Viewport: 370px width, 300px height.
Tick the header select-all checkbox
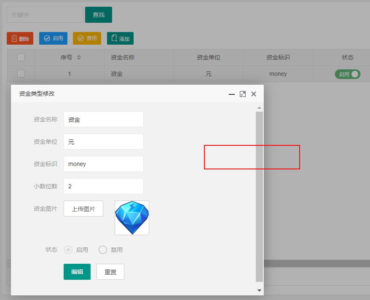click(21, 57)
